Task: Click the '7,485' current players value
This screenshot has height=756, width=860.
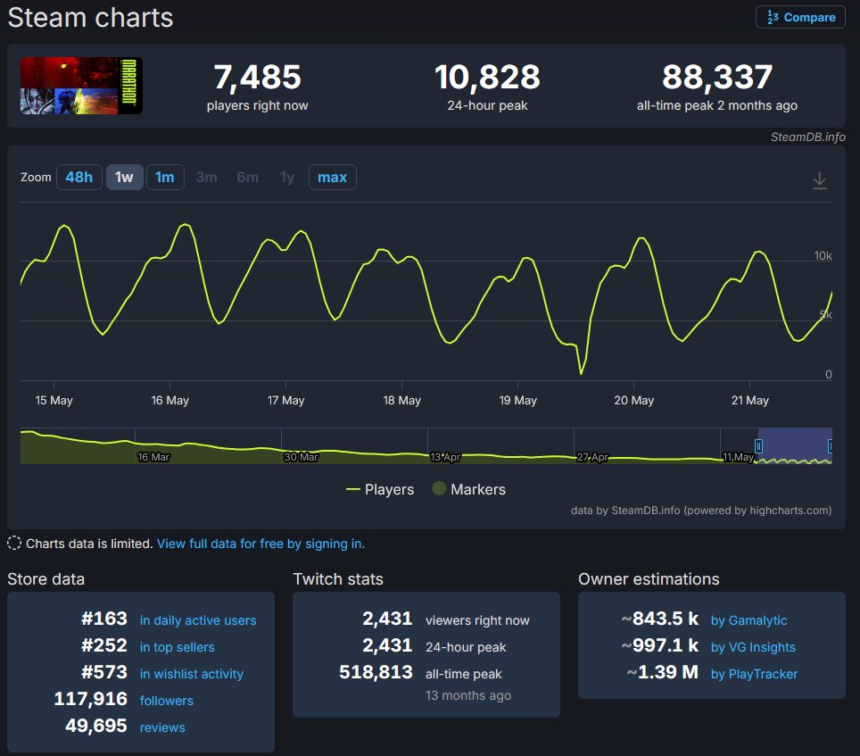Action: pyautogui.click(x=257, y=77)
